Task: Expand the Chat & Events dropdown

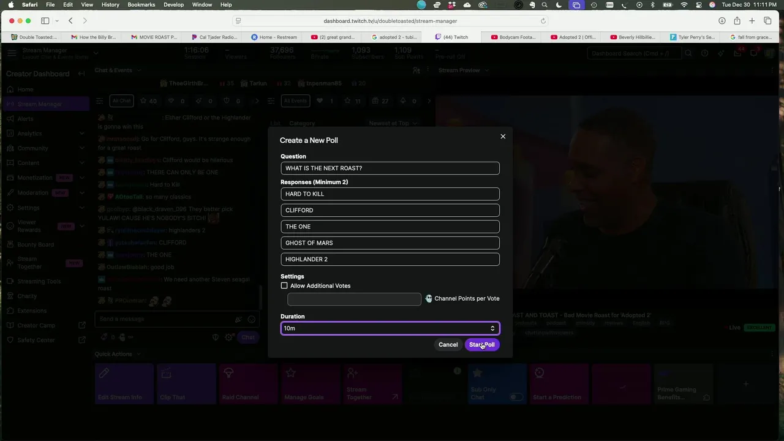Action: point(117,70)
